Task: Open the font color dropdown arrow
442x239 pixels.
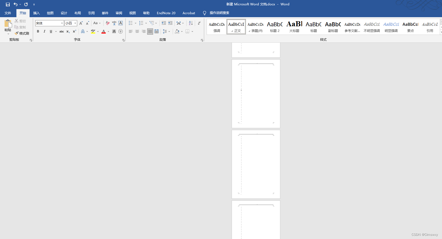Action: pos(108,31)
